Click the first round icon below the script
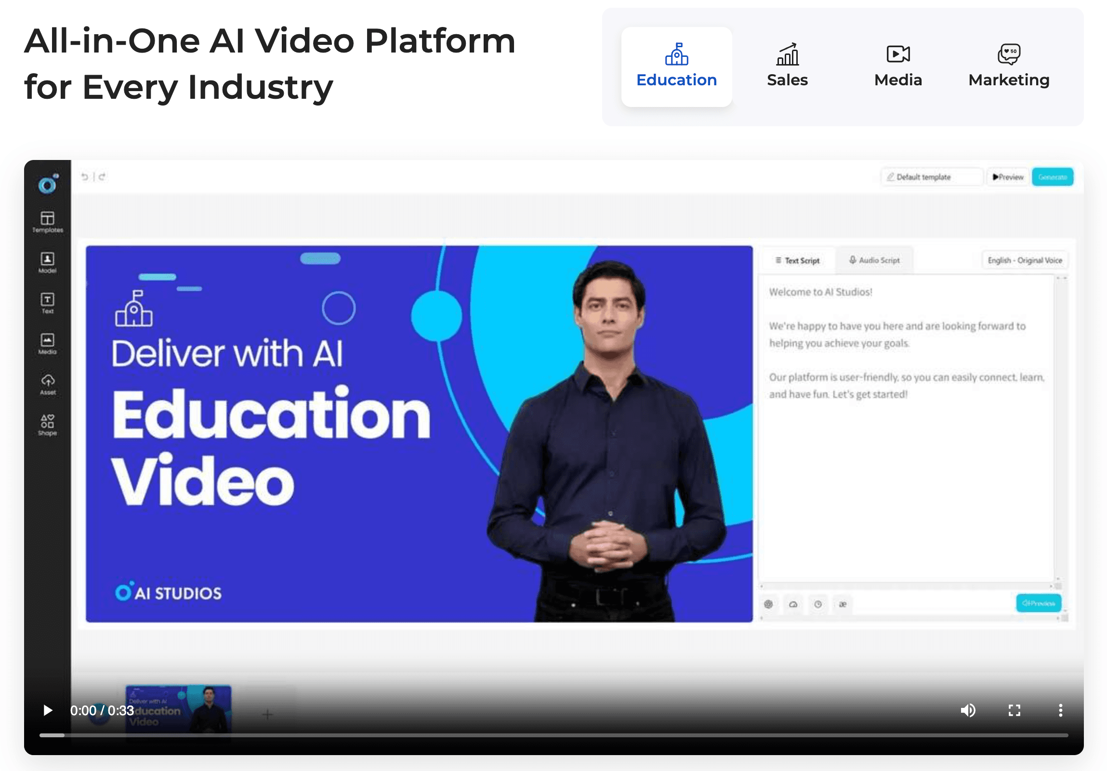Image resolution: width=1107 pixels, height=771 pixels. (x=768, y=604)
